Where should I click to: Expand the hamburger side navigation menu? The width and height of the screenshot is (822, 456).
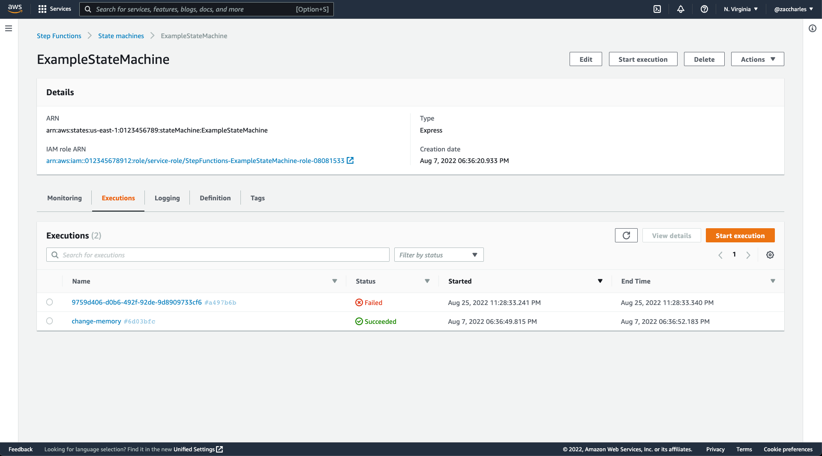[x=9, y=28]
